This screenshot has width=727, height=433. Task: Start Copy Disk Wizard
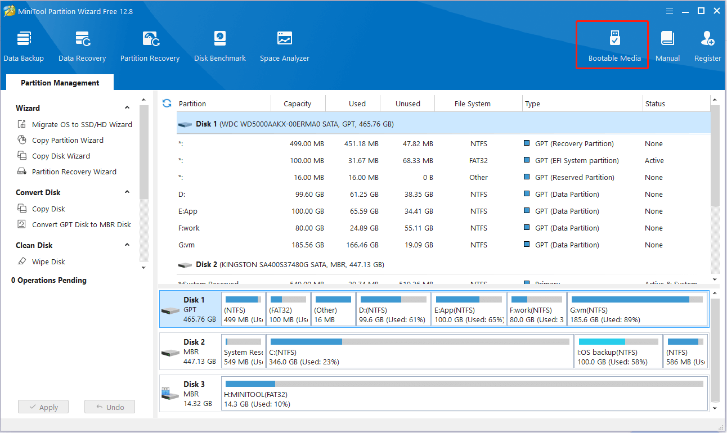coord(61,156)
